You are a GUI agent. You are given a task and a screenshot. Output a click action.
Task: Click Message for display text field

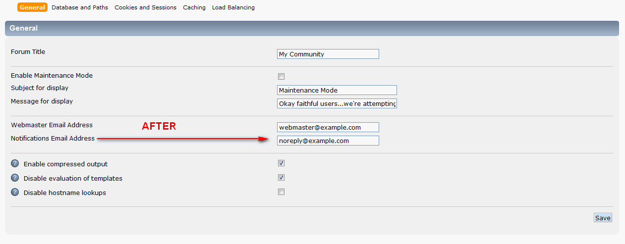[337, 103]
